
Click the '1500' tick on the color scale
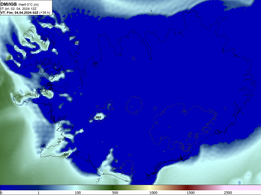point(191,193)
